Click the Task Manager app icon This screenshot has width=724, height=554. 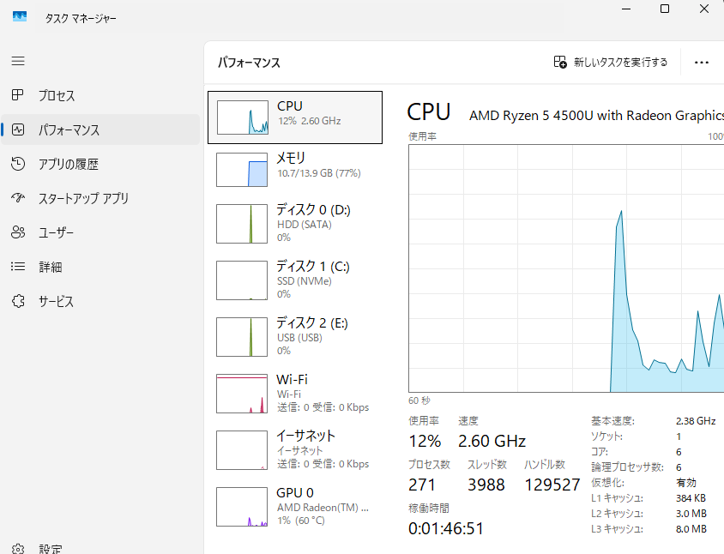click(x=20, y=17)
